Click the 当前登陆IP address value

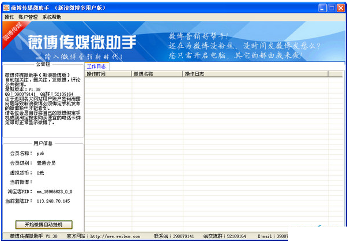click(x=53, y=201)
